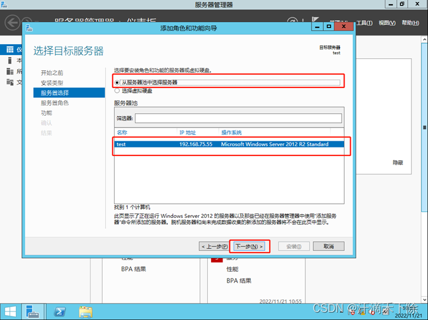Click the notifications flag icon in Server Manager
This screenshot has height=320, width=428.
(x=315, y=20)
